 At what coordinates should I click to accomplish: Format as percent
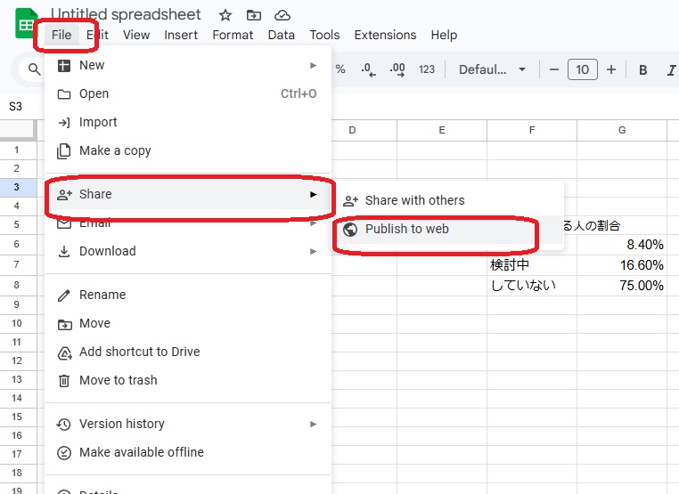point(340,69)
